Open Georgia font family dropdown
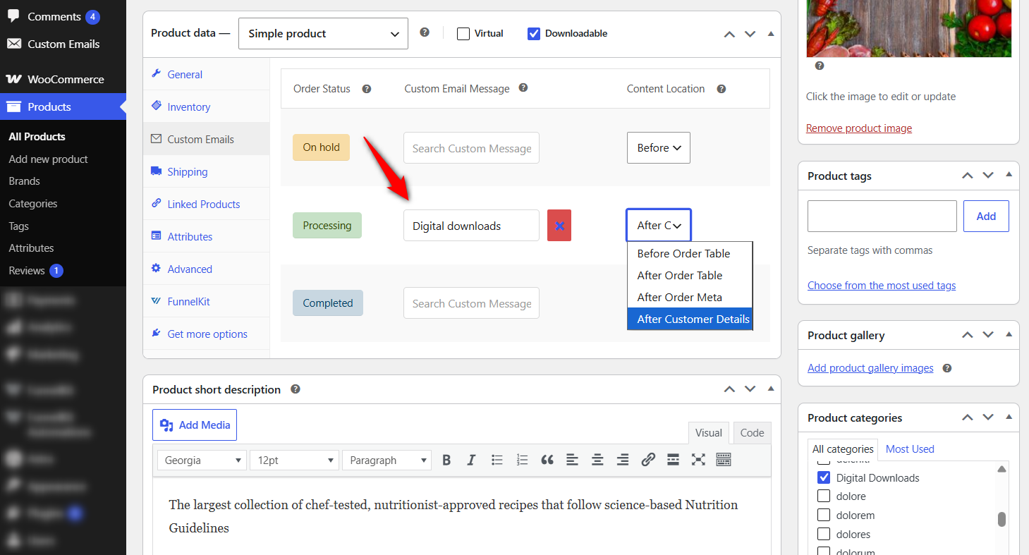The image size is (1029, 555). pos(202,461)
